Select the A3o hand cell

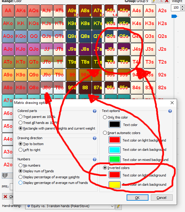pos(8,152)
